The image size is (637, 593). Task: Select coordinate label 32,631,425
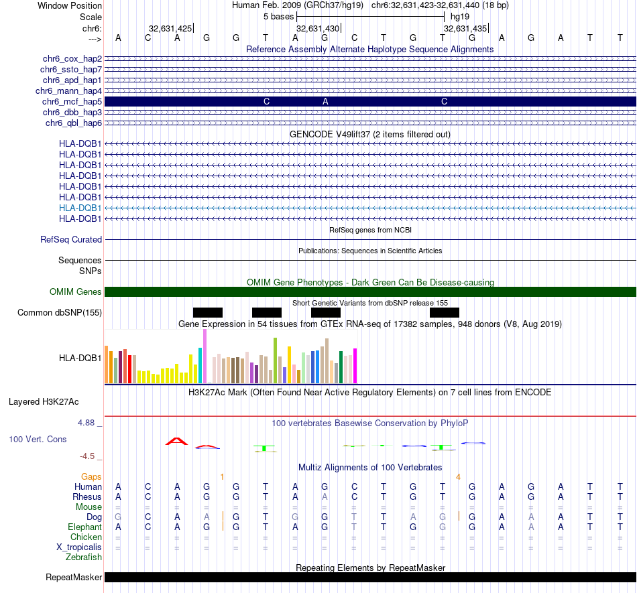[x=170, y=28]
